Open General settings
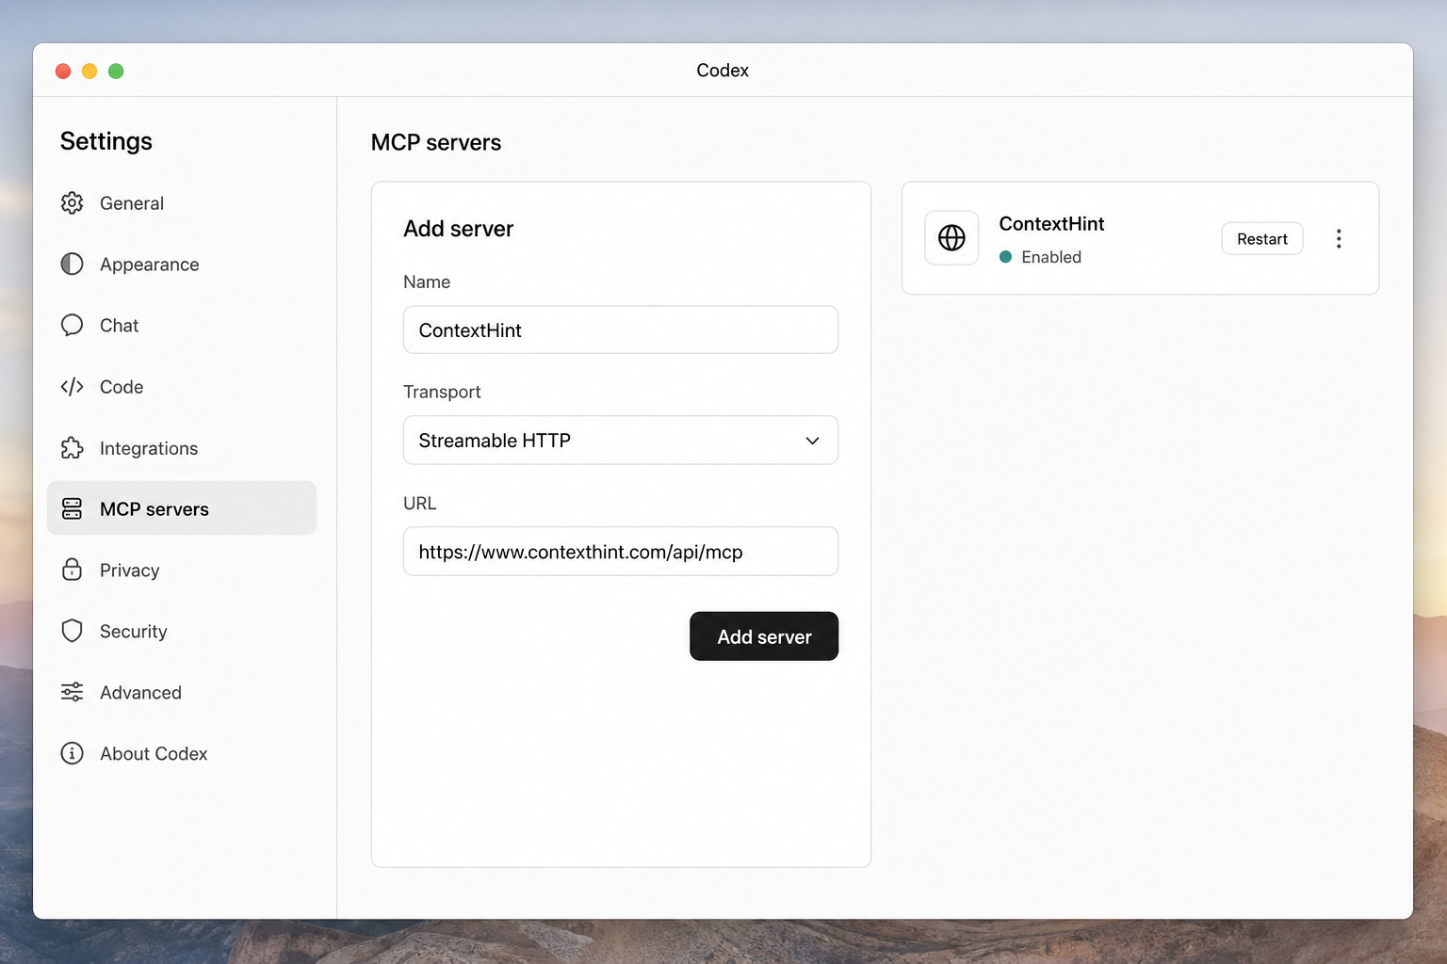This screenshot has width=1447, height=964. pos(182,203)
